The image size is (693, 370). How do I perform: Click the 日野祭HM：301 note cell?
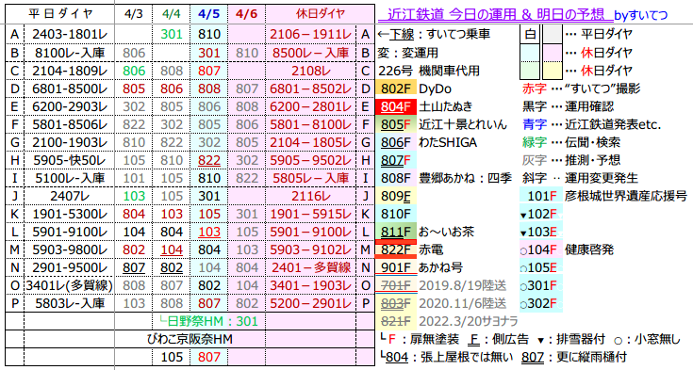tap(208, 321)
